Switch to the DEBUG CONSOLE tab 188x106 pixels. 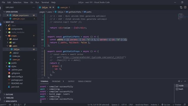pyautogui.click(x=85, y=81)
